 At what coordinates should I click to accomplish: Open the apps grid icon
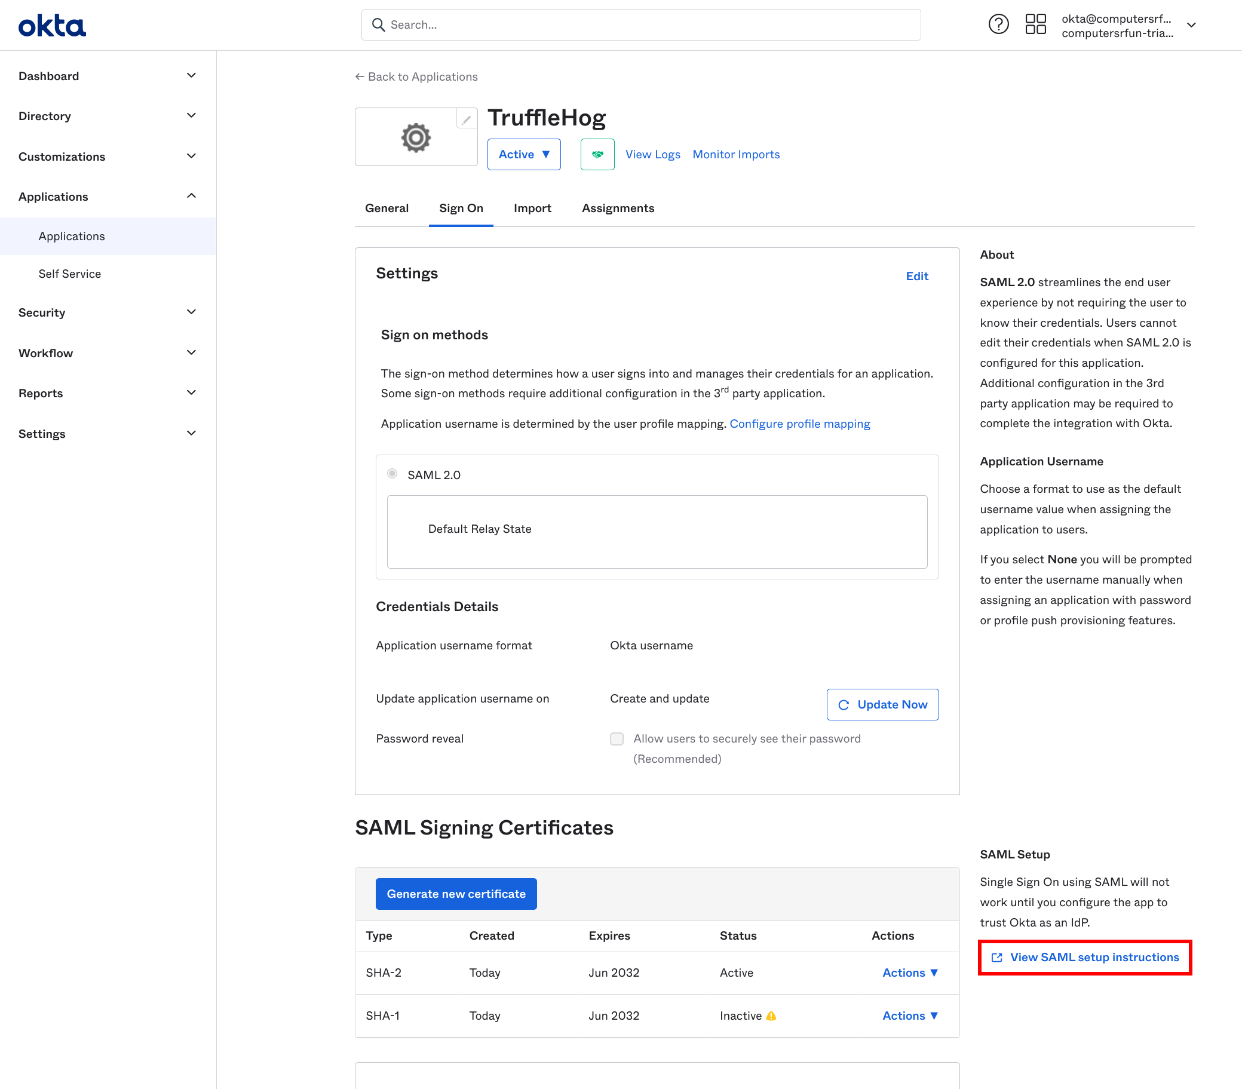(1035, 24)
